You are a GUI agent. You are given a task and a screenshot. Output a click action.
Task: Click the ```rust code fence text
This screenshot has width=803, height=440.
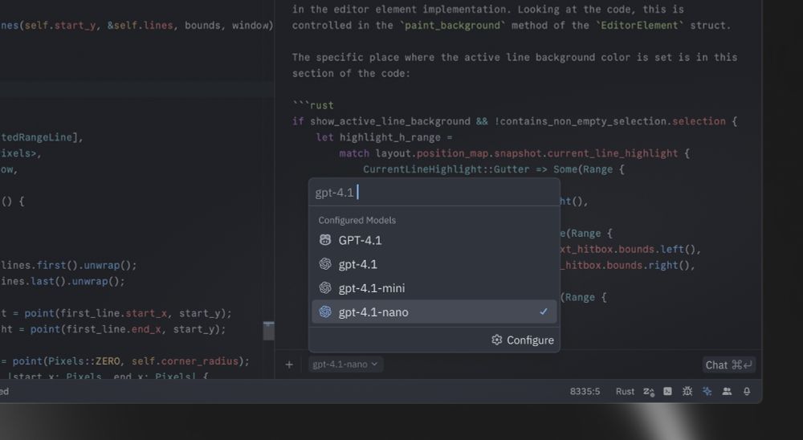click(313, 105)
